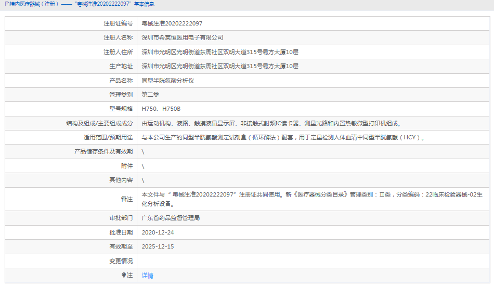494x287 pixels.
Task: Click the 注册证编号 value 粤械注准20202222097
Action: [x=172, y=23]
